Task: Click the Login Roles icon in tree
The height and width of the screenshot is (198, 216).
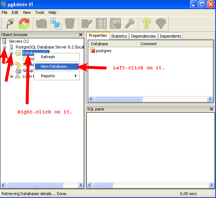Action: 18,76
